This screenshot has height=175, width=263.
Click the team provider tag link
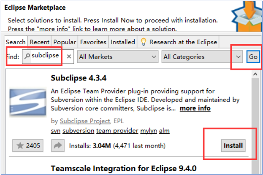pyautogui.click(x=117, y=131)
